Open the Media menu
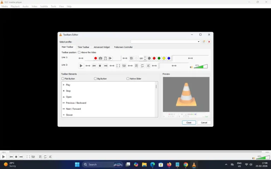 tap(5, 6)
